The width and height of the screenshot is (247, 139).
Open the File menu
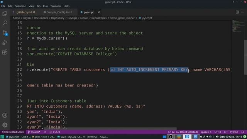3,6
